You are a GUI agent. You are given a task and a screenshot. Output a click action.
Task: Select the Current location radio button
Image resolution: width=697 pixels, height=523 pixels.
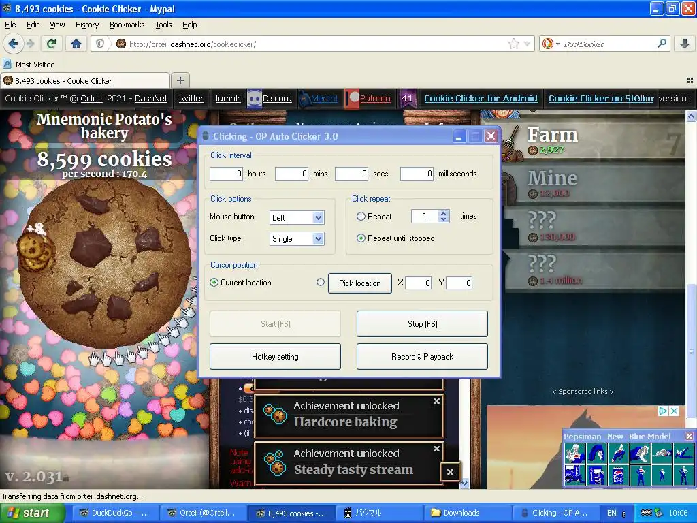[214, 283]
